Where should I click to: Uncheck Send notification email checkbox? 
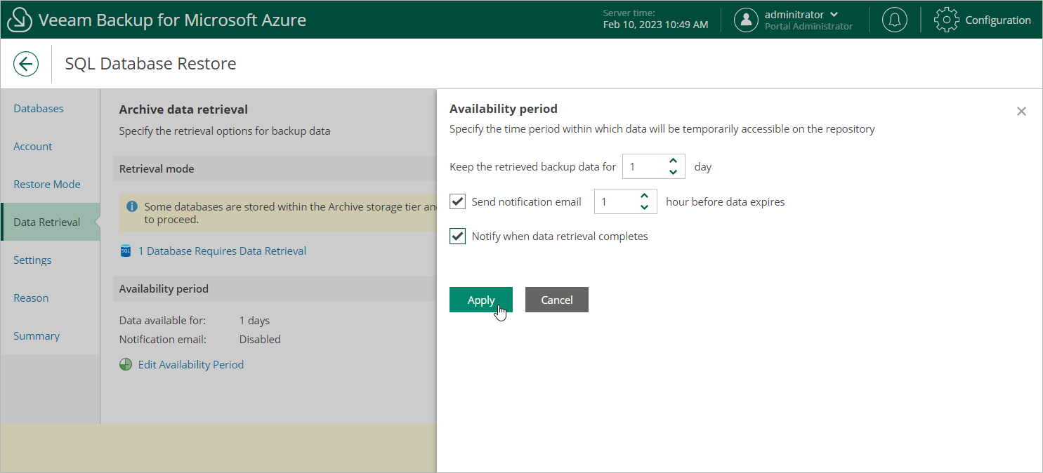coord(458,202)
